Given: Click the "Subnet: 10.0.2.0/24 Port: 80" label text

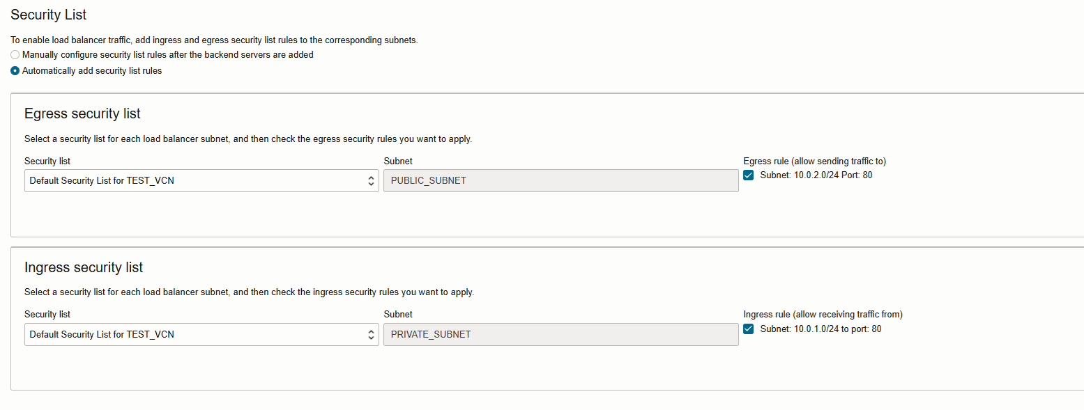Looking at the screenshot, I should click(816, 175).
